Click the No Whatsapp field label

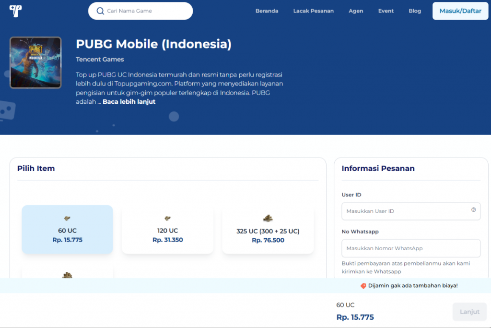point(360,232)
